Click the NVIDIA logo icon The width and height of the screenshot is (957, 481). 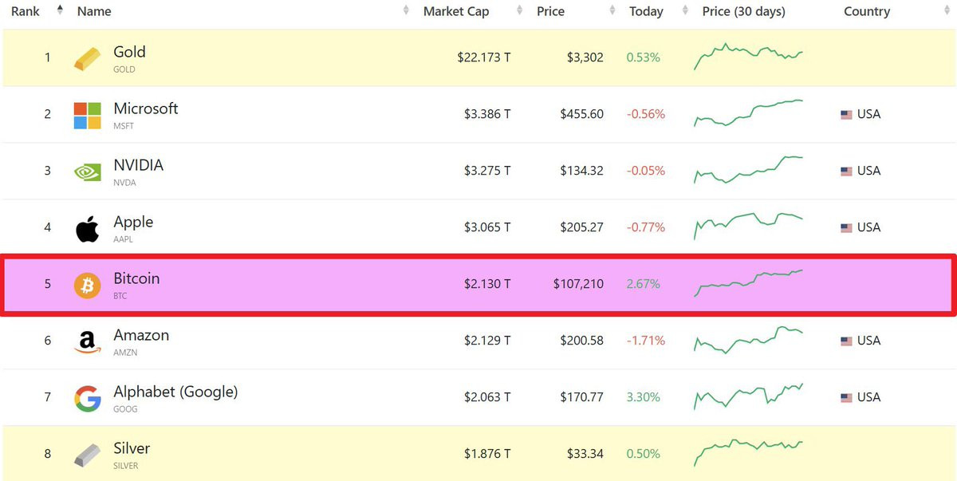[x=88, y=172]
